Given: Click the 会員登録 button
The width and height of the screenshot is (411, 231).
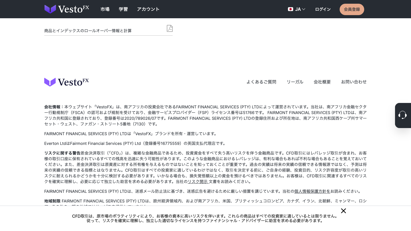Looking at the screenshot, I should click(x=352, y=9).
